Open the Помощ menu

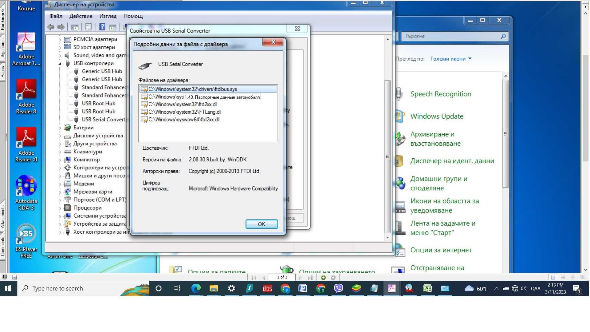coord(133,16)
